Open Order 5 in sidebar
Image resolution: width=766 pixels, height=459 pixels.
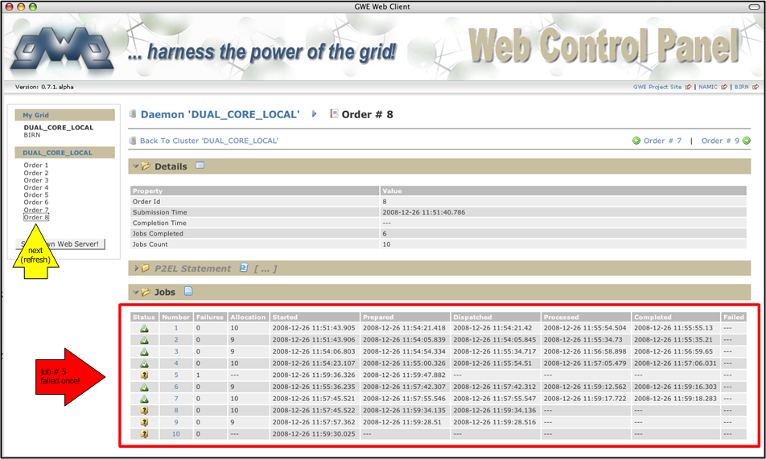(36, 195)
